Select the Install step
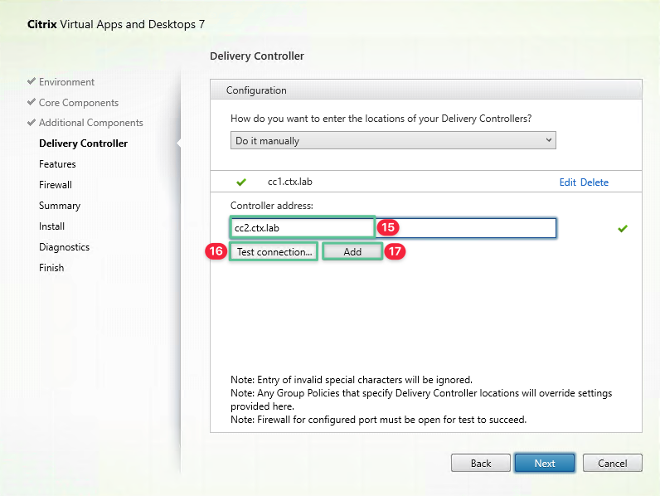This screenshot has width=660, height=496. (51, 226)
